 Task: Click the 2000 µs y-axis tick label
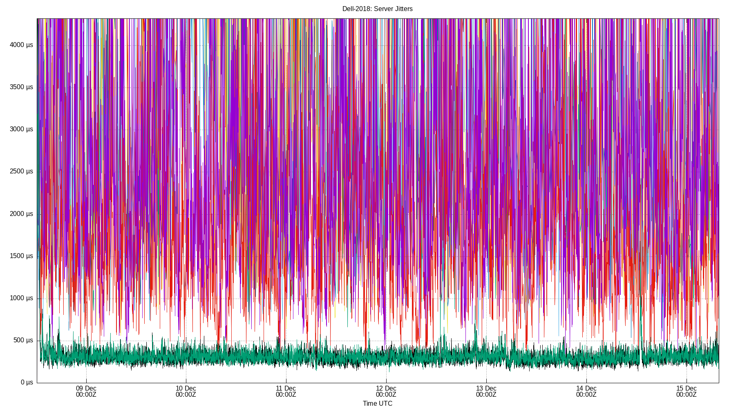tap(21, 213)
